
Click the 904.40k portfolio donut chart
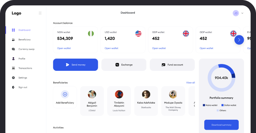(x=221, y=78)
